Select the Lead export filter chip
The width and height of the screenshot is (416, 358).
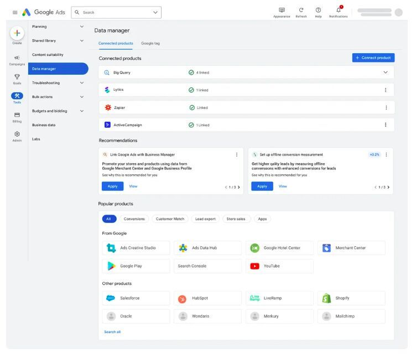click(x=205, y=219)
